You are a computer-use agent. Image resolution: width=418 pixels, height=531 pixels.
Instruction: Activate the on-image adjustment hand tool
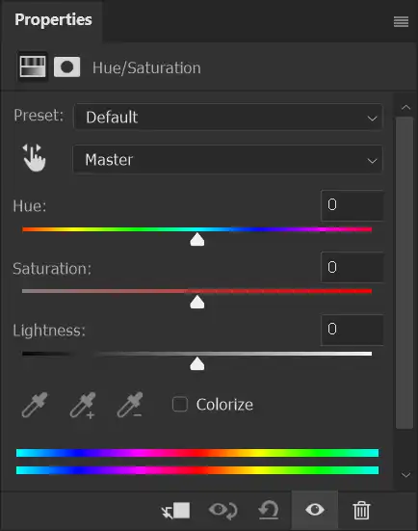tap(34, 158)
